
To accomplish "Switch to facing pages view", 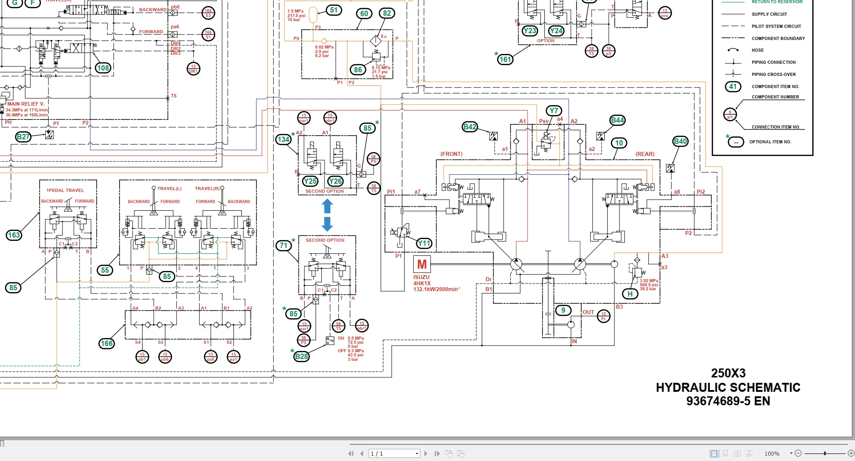I will (x=737, y=453).
